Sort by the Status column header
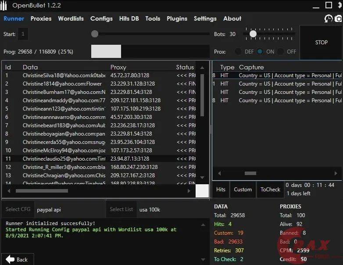This screenshot has height=265, width=343. (185, 67)
